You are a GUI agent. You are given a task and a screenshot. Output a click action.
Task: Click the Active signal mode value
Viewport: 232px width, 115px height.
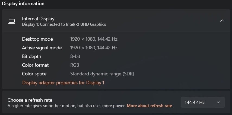[94, 48]
